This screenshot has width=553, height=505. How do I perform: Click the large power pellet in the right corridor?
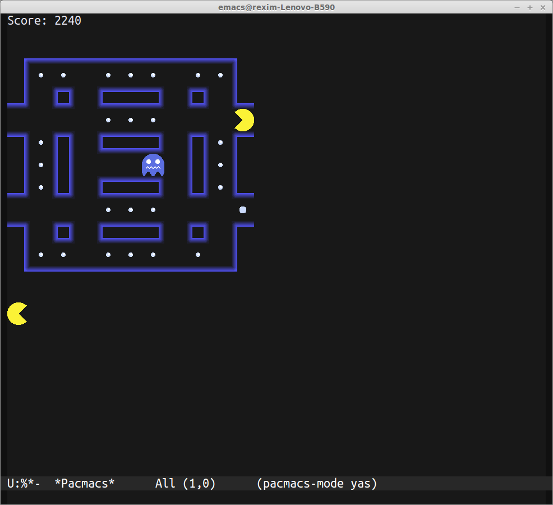coord(243,210)
